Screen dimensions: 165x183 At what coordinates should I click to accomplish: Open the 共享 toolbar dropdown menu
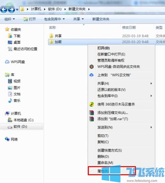point(78,19)
